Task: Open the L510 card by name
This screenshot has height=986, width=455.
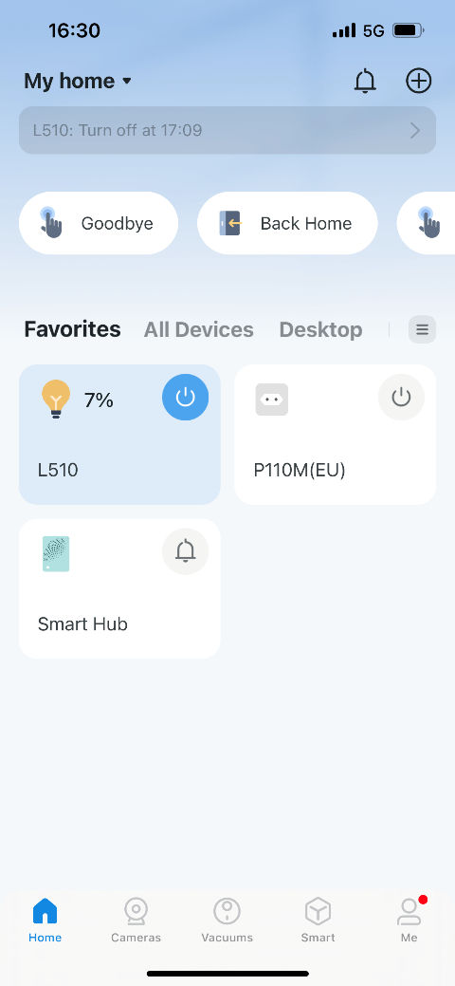Action: (58, 470)
